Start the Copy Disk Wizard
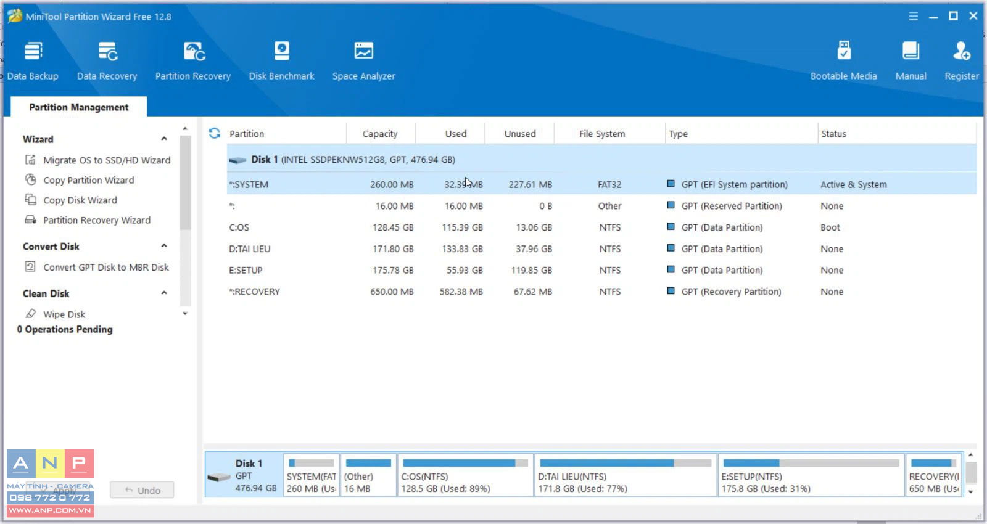Screen dimensions: 987x524 click(80, 200)
